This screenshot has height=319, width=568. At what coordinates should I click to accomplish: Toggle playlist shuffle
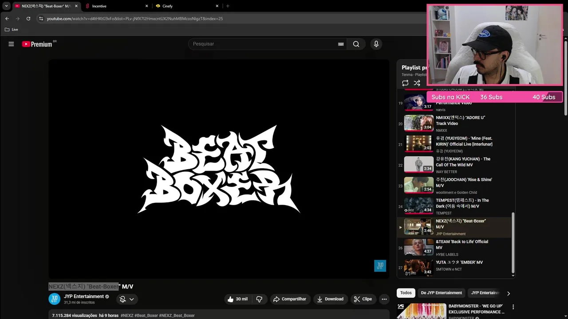(417, 83)
